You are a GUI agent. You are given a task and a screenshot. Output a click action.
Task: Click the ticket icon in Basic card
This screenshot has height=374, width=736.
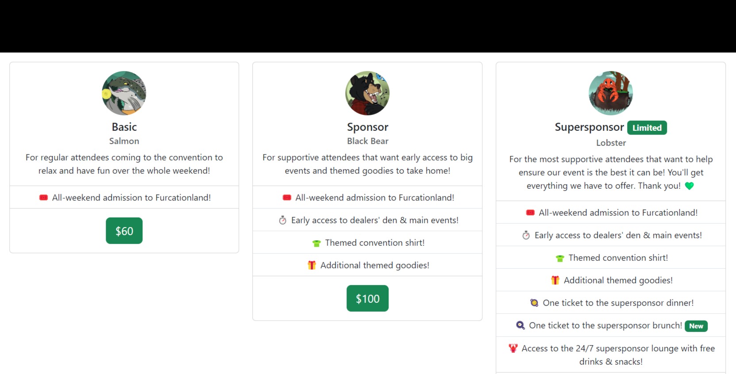[x=43, y=198]
